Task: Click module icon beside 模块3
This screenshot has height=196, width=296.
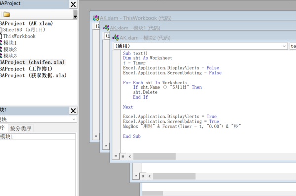Action: [1, 56]
